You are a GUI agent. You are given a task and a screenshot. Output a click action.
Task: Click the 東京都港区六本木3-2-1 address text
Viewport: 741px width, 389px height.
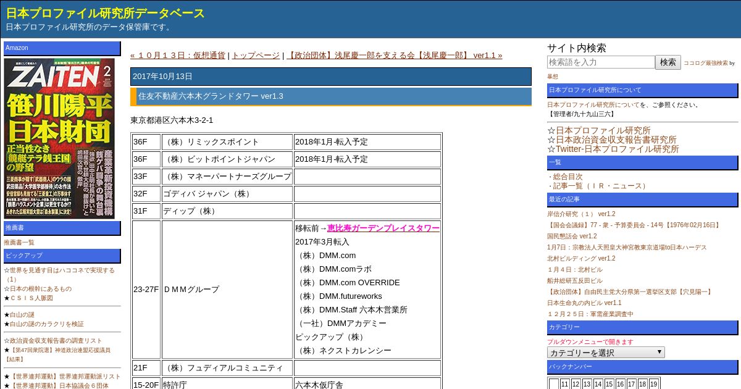tap(172, 120)
